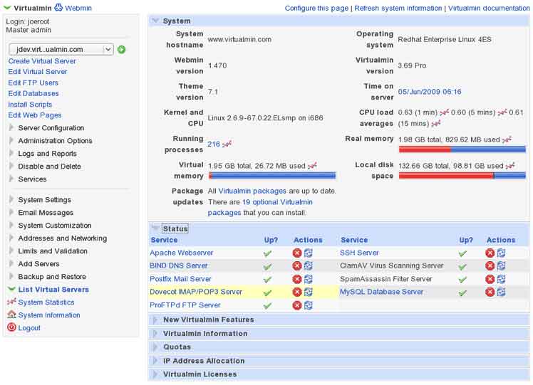This screenshot has width=533, height=385.
Task: Expand the New Virtualmin Features section
Action: tap(208, 320)
